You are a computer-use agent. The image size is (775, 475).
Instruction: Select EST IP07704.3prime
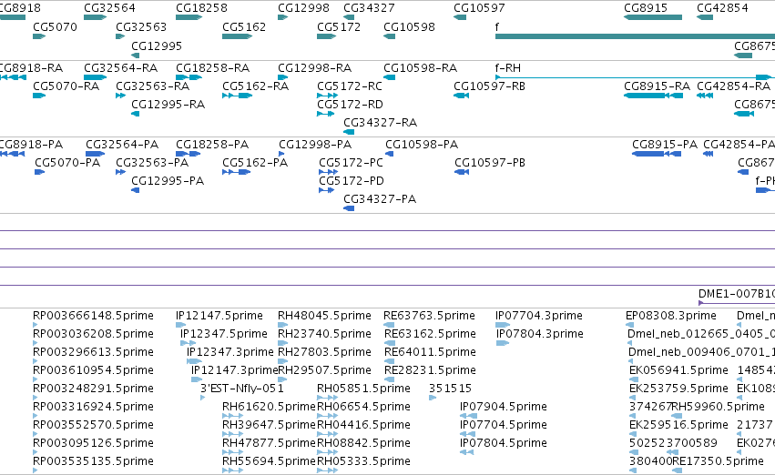pyautogui.click(x=539, y=316)
